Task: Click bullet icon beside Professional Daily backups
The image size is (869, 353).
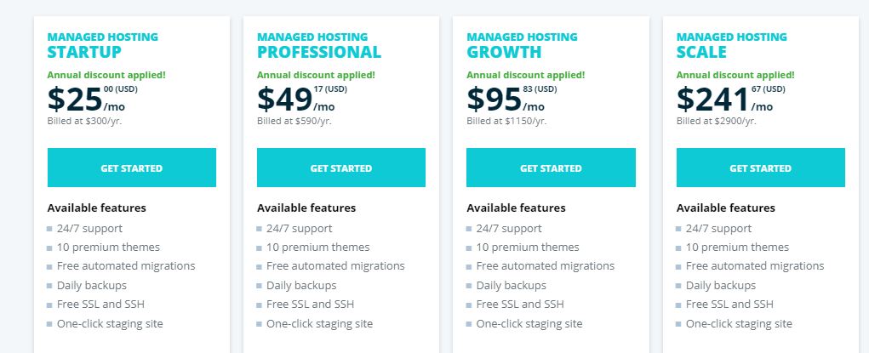Action: click(x=259, y=286)
